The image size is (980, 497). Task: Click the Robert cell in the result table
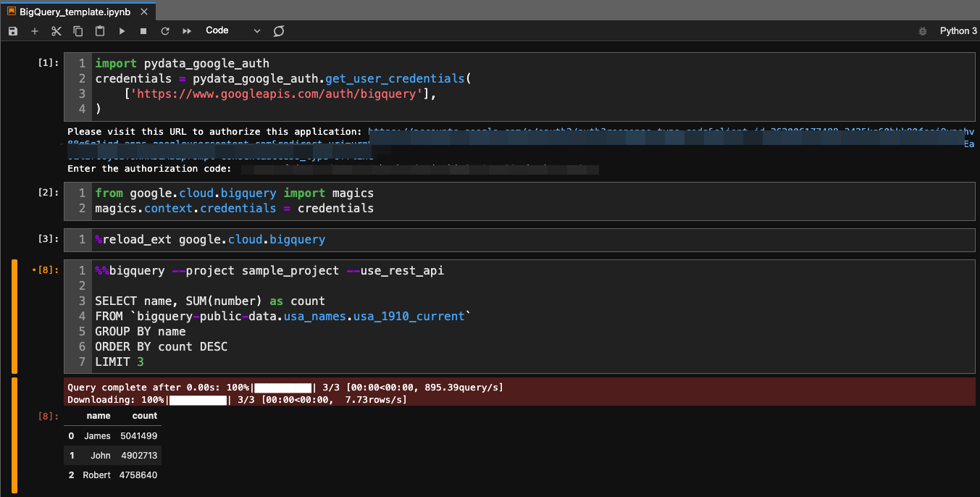[96, 475]
